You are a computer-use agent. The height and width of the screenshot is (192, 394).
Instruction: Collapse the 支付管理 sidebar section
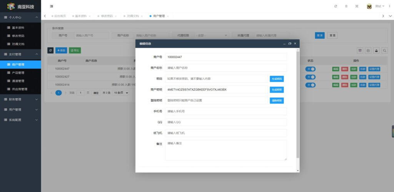pos(20,54)
